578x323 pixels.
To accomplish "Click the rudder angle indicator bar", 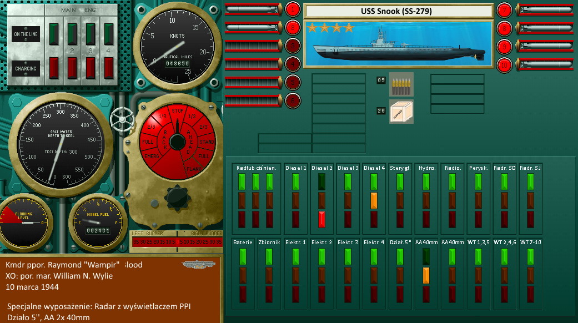I will click(x=177, y=241).
